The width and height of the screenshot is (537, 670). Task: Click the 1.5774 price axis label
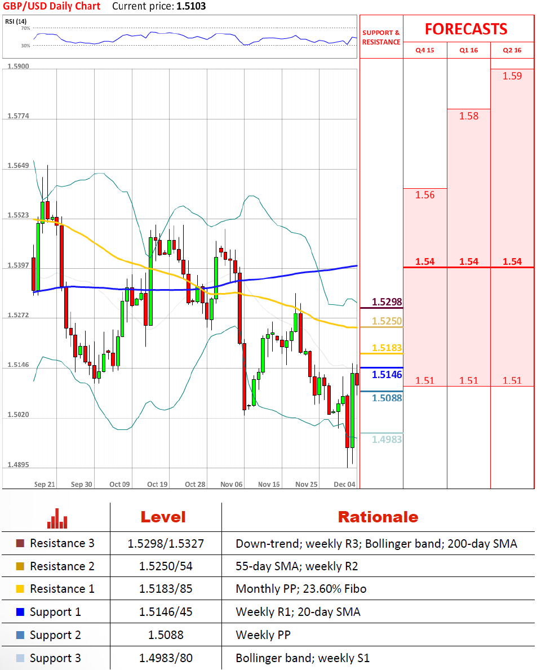pyautogui.click(x=19, y=116)
